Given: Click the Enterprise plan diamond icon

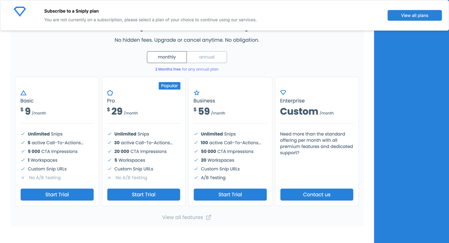Looking at the screenshot, I should pyautogui.click(x=283, y=92).
